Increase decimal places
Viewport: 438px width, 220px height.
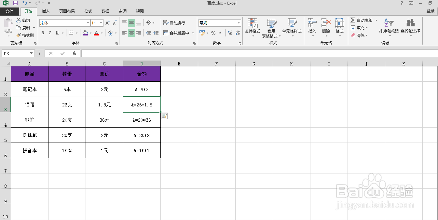coord(230,33)
